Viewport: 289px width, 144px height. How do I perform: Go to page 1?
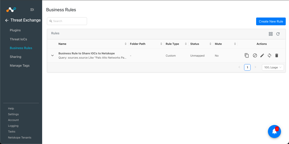pos(247,67)
